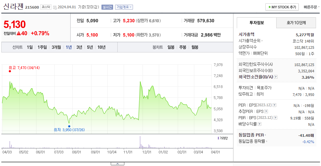Screen dimensions: 321x166
Task: Click the calendar clock icon beside date
Action: point(55,7)
